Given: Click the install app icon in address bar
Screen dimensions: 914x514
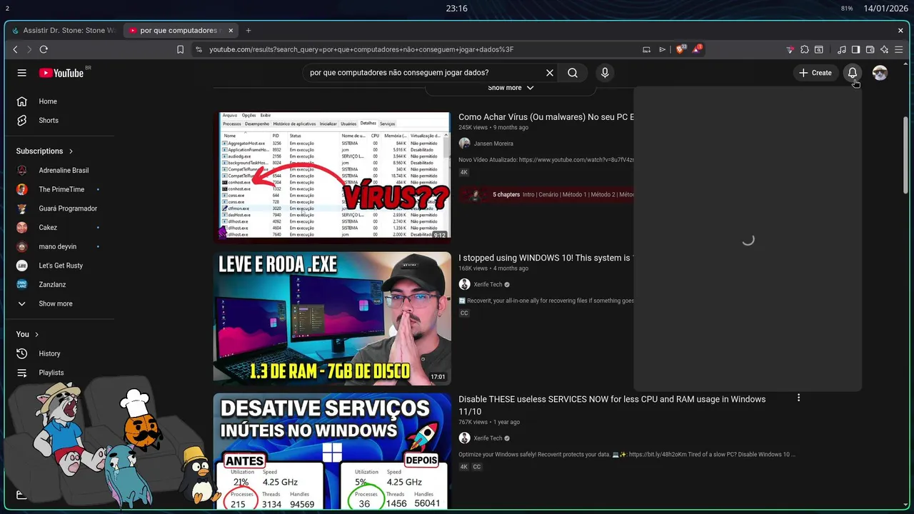Looking at the screenshot, I should pyautogui.click(x=646, y=49).
